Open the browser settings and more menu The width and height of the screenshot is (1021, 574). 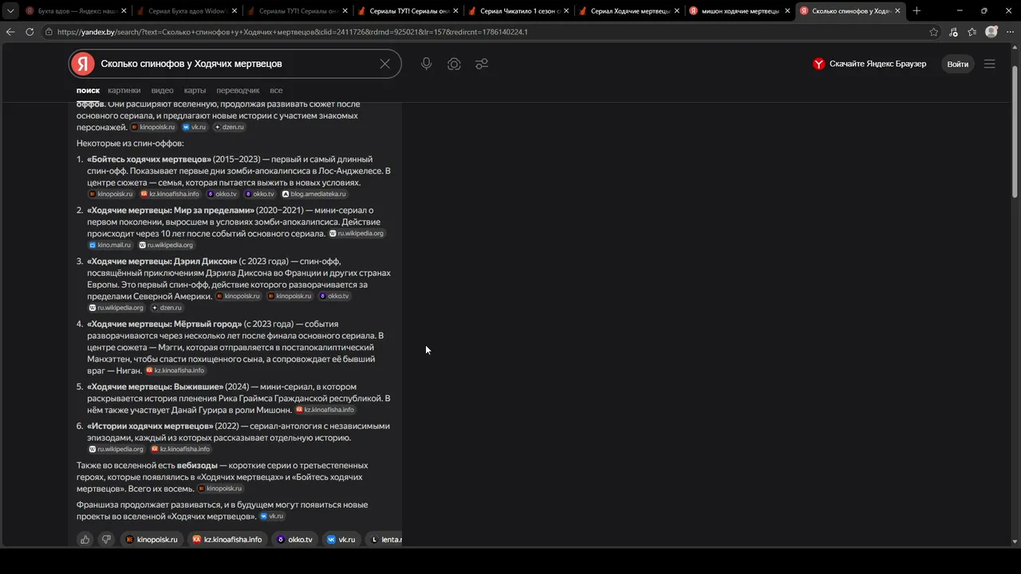1010,32
